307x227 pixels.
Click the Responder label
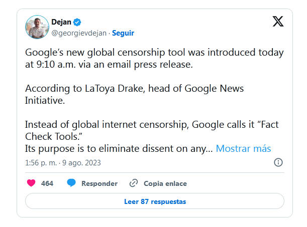(x=99, y=183)
